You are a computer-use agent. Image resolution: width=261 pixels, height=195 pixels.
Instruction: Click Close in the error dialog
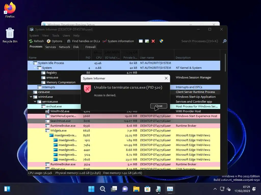159,106
